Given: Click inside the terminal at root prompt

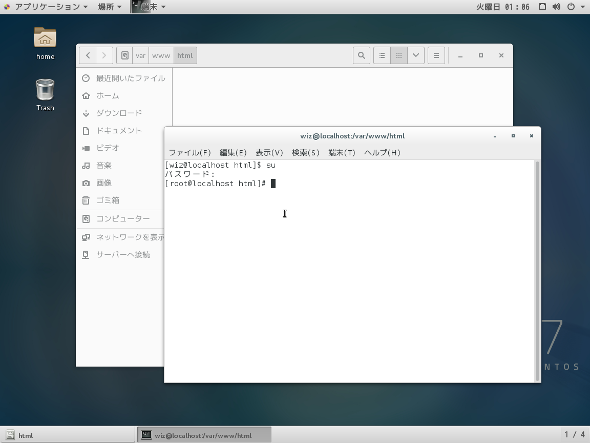Looking at the screenshot, I should [x=273, y=184].
